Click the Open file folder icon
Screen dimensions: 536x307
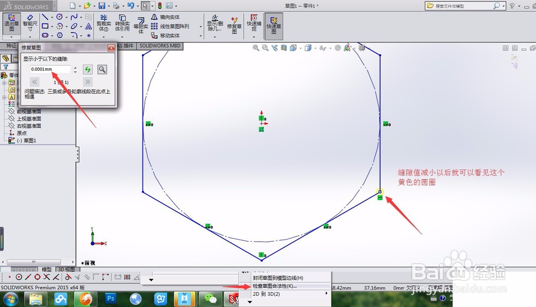pos(87,5)
